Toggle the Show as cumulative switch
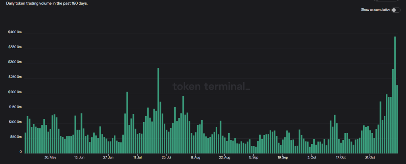Image resolution: width=406 pixels, height=164 pixels. coord(396,10)
